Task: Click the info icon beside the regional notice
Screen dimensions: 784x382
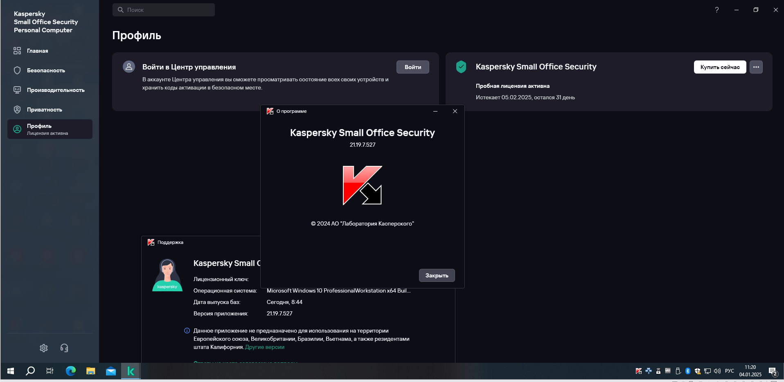Action: coord(187,331)
